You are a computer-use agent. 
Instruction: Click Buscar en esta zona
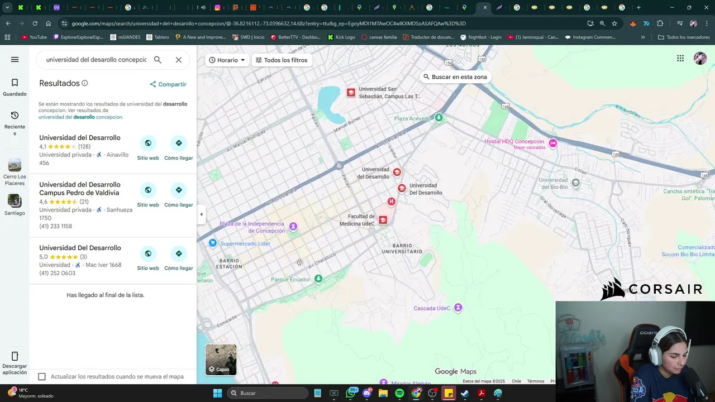455,77
